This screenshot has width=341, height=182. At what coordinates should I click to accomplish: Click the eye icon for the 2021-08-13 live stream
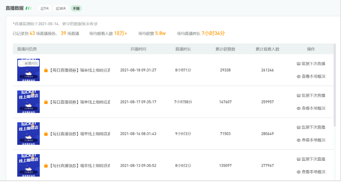point(298,172)
